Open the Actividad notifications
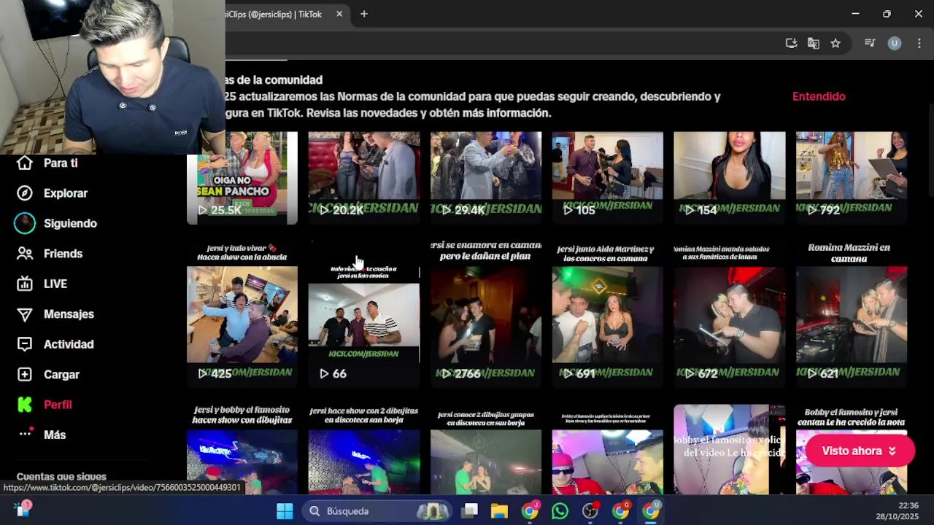This screenshot has height=525, width=934. (x=55, y=344)
